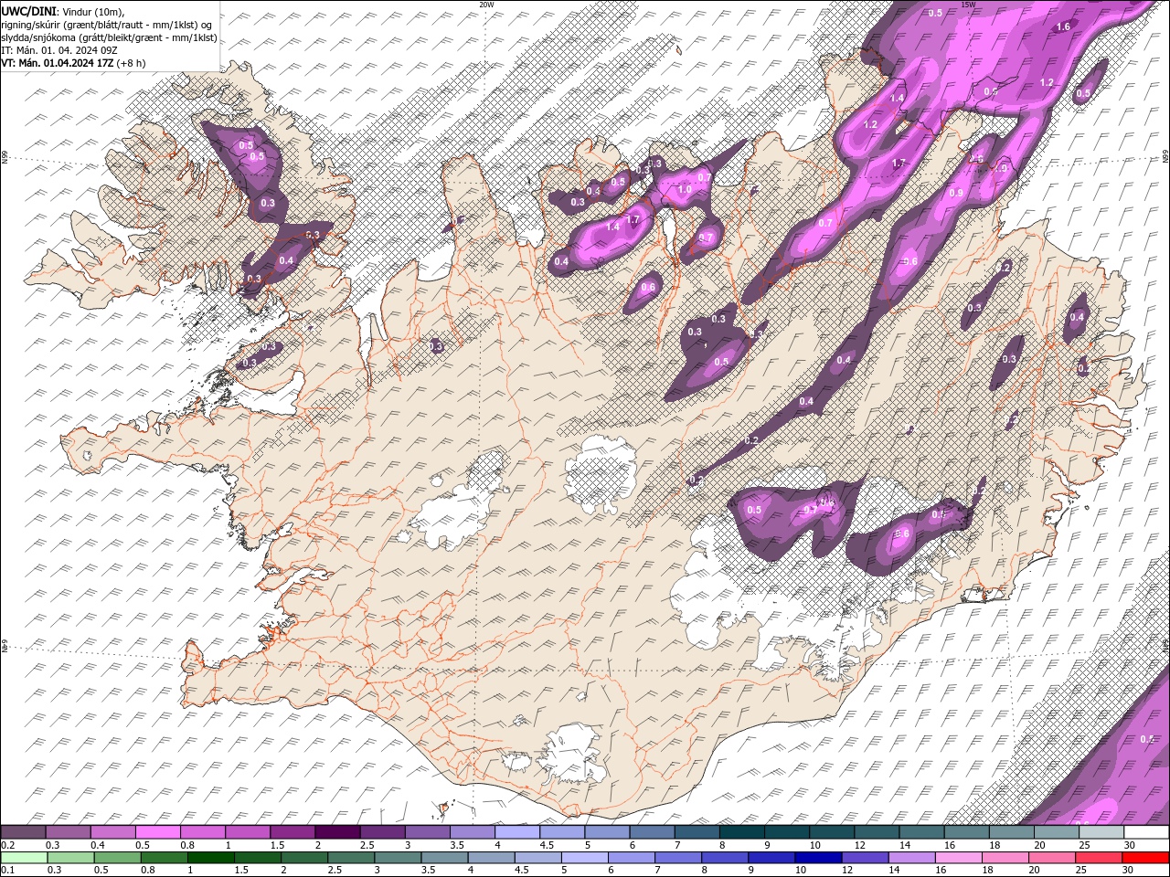Click the lavender swatch labeled 4.5, upper legend
Image resolution: width=1170 pixels, height=877 pixels.
(561, 832)
